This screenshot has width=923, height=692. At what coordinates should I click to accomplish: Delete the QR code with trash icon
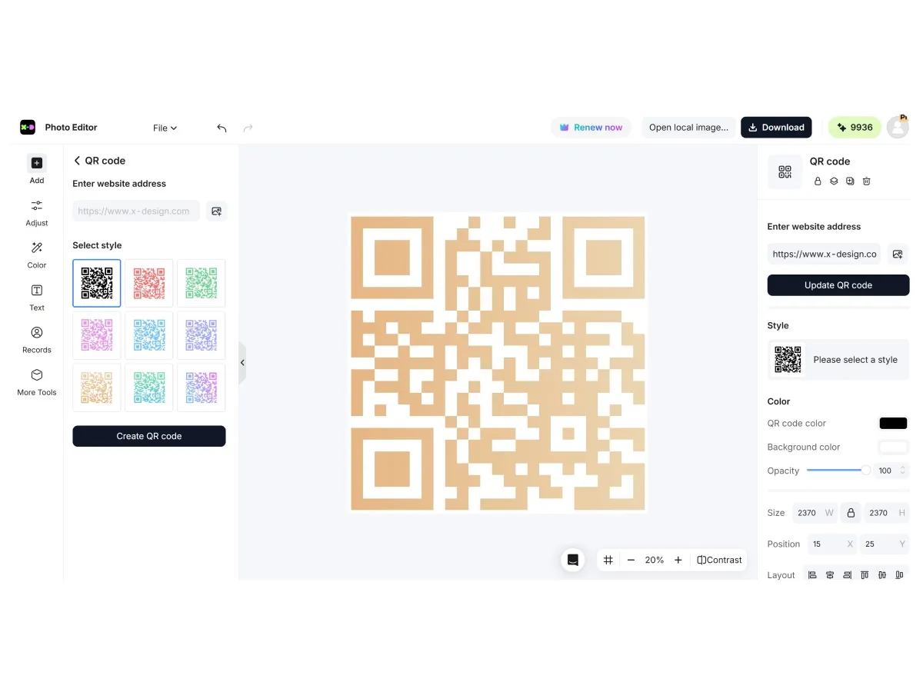(866, 181)
